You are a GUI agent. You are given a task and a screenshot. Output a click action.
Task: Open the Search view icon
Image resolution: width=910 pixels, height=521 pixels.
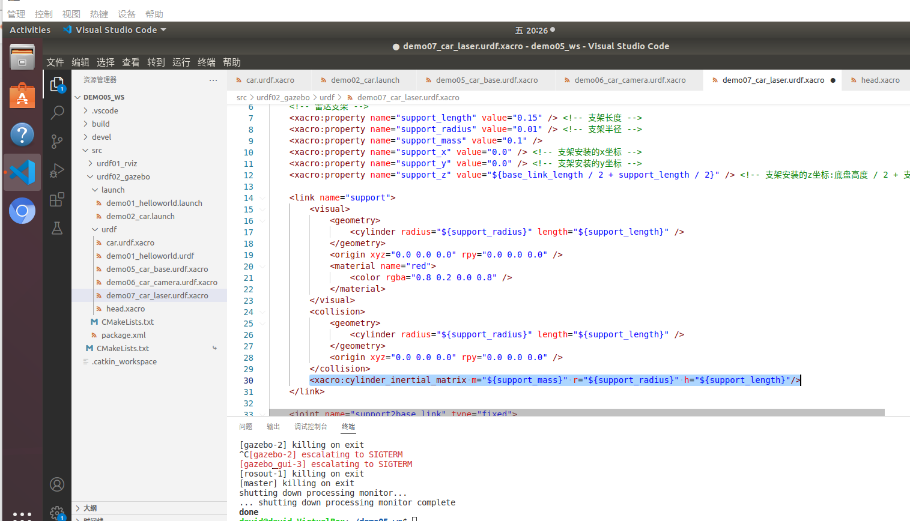click(x=57, y=112)
